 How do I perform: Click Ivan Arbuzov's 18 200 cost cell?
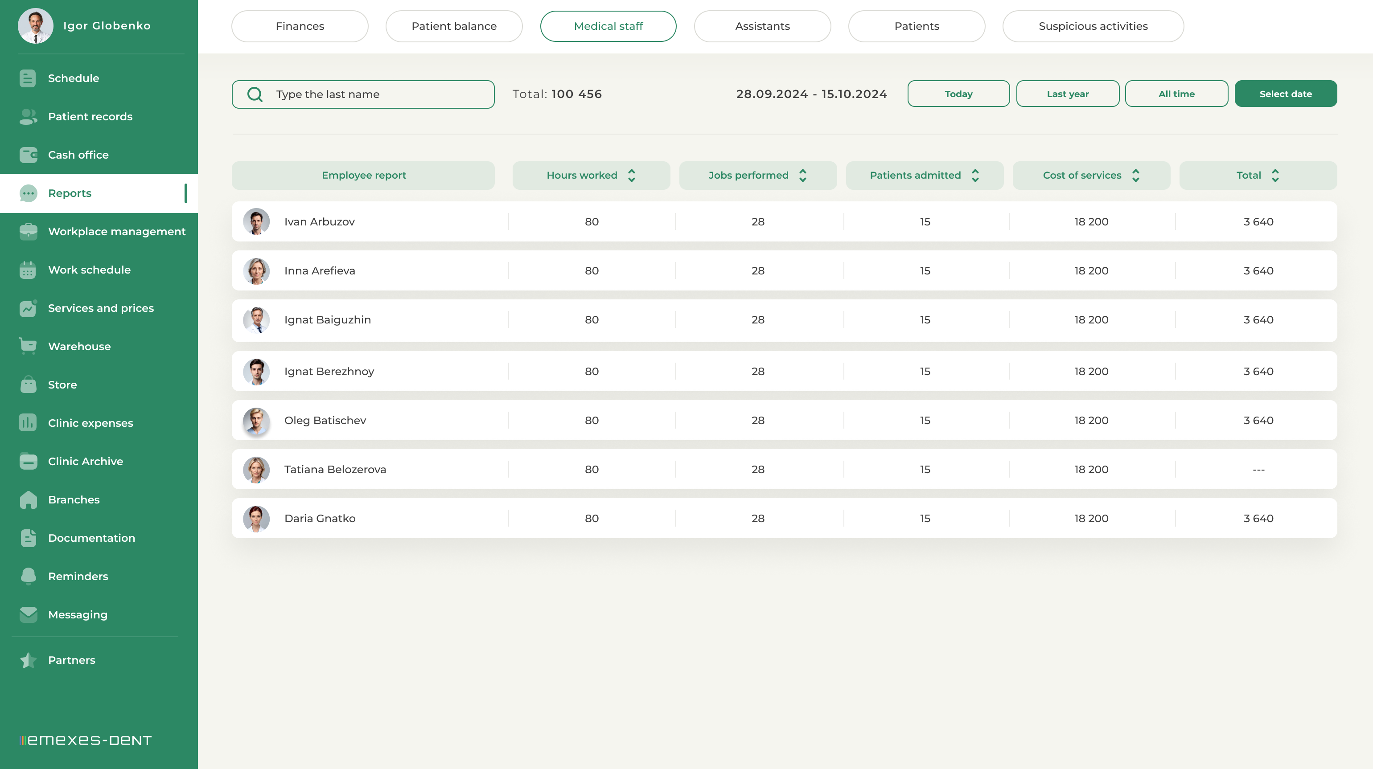[x=1091, y=221]
